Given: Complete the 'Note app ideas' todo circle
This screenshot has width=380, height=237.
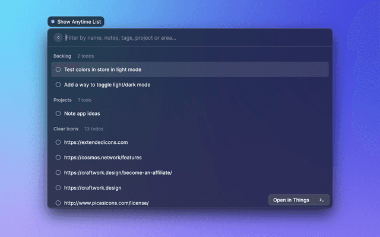Looking at the screenshot, I should (x=58, y=113).
